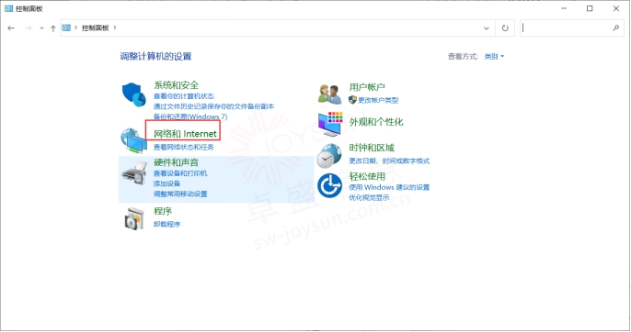Screen dimensions: 631x332
Task: Go forward with the forward arrow
Action: click(x=28, y=28)
